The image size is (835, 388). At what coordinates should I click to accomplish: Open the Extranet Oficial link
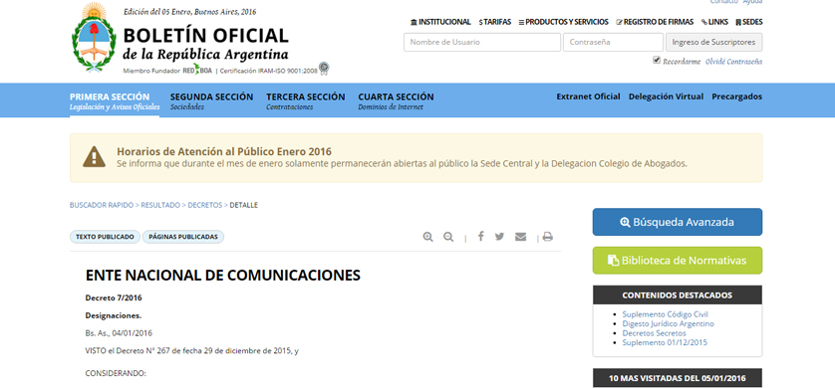[588, 97]
